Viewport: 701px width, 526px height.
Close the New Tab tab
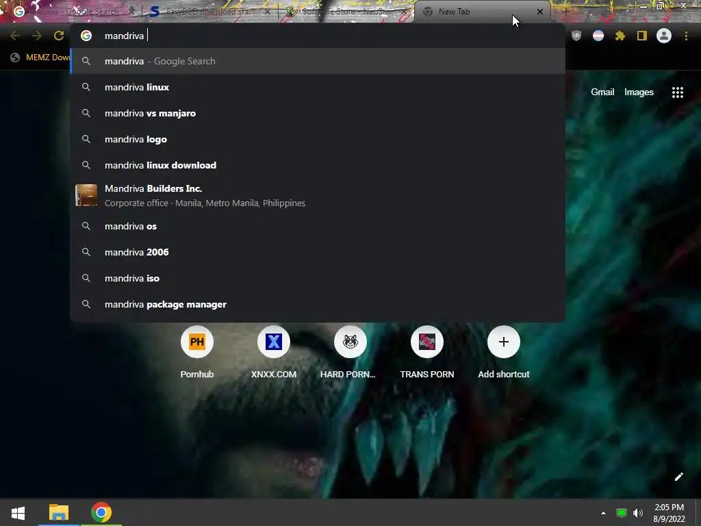click(x=540, y=12)
